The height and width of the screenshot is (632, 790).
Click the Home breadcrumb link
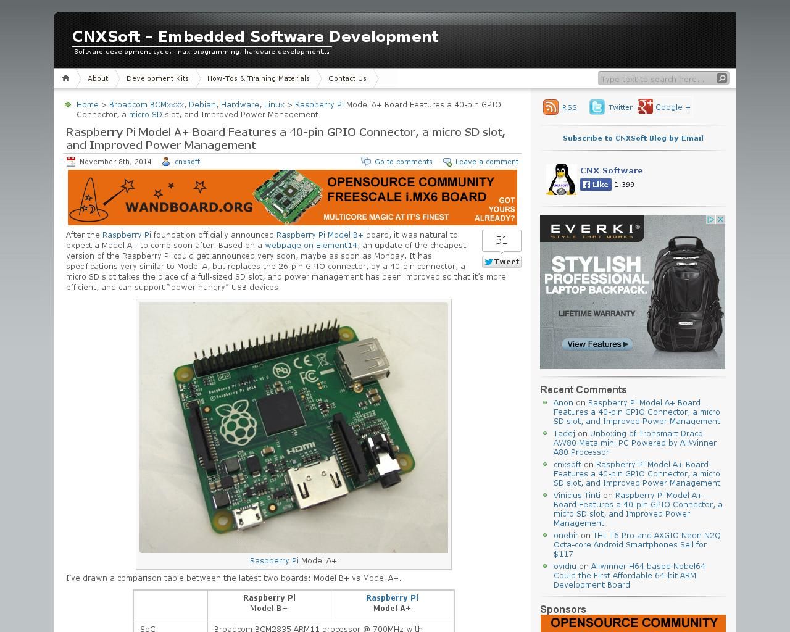88,105
